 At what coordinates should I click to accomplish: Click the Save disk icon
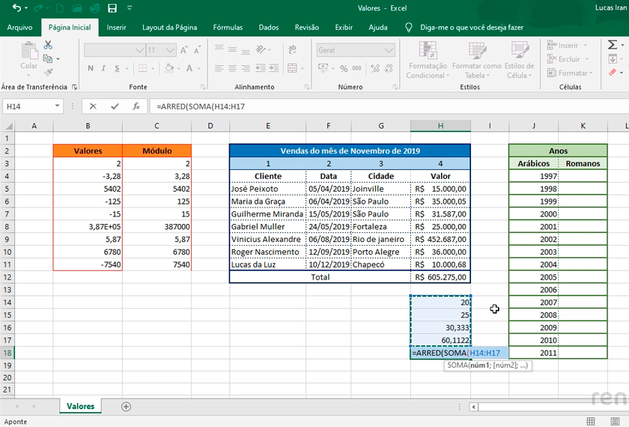click(x=112, y=8)
